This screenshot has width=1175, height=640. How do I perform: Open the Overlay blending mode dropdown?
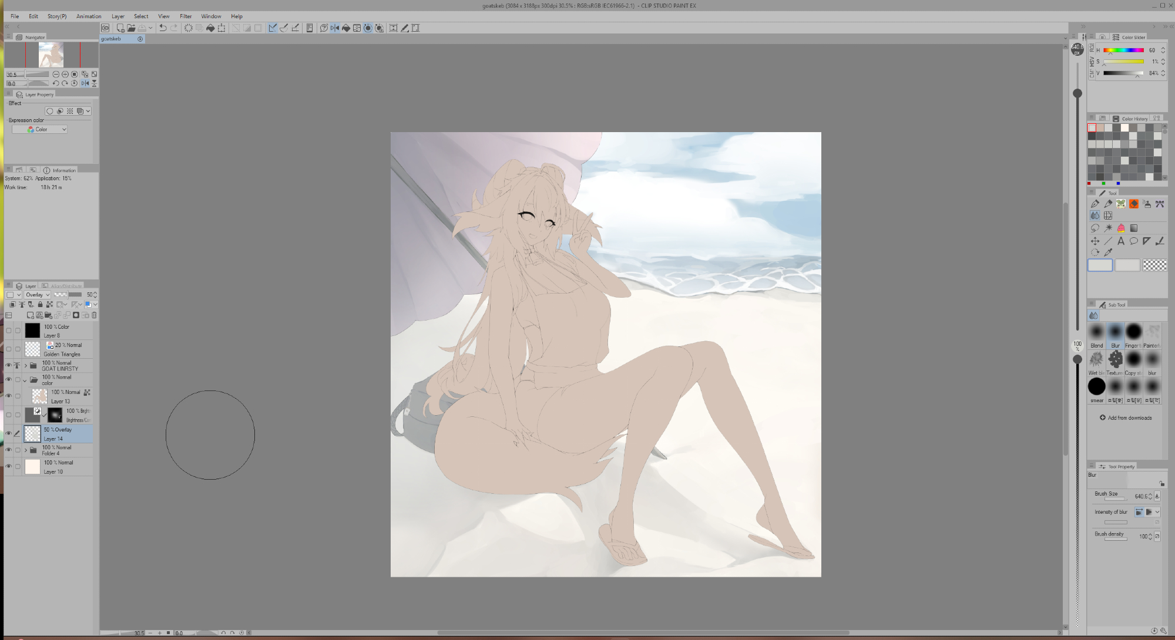coord(38,295)
